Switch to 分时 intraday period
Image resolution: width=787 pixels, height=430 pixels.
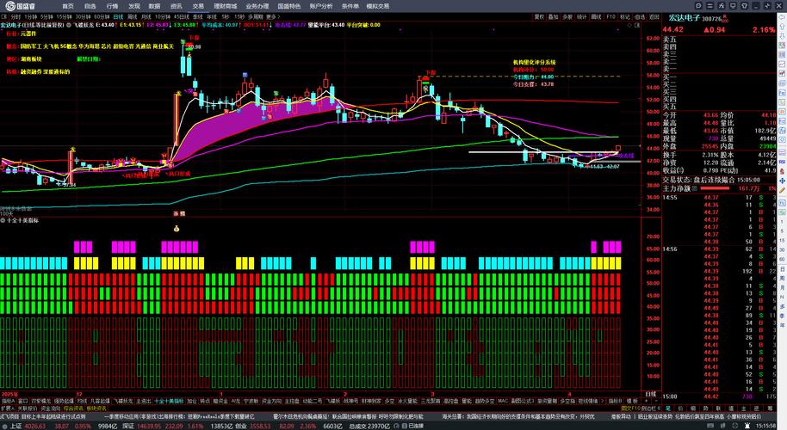pyautogui.click(x=16, y=16)
